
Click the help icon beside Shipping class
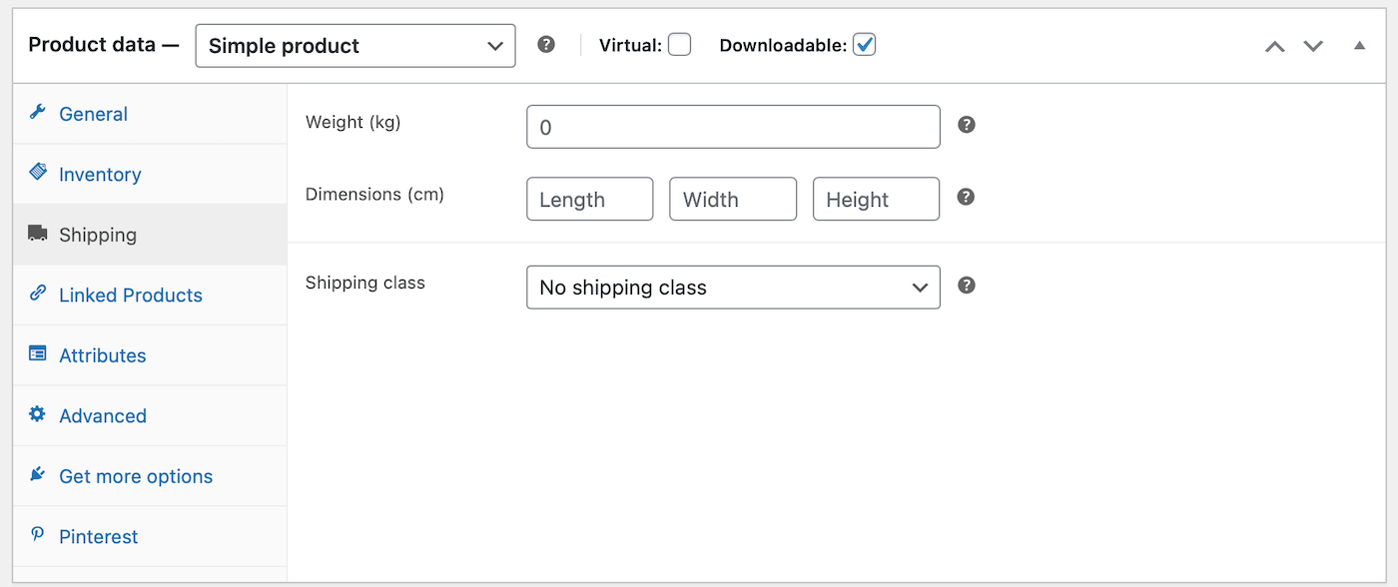coord(966,285)
